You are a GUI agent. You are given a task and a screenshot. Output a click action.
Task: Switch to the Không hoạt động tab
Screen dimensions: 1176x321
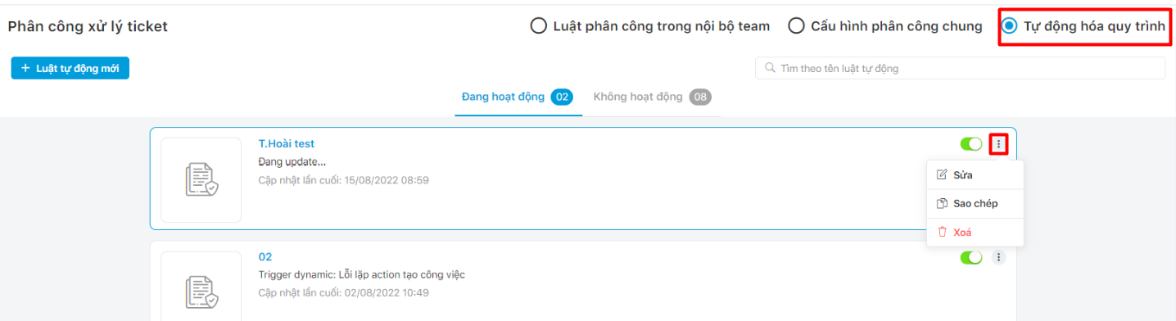point(652,97)
